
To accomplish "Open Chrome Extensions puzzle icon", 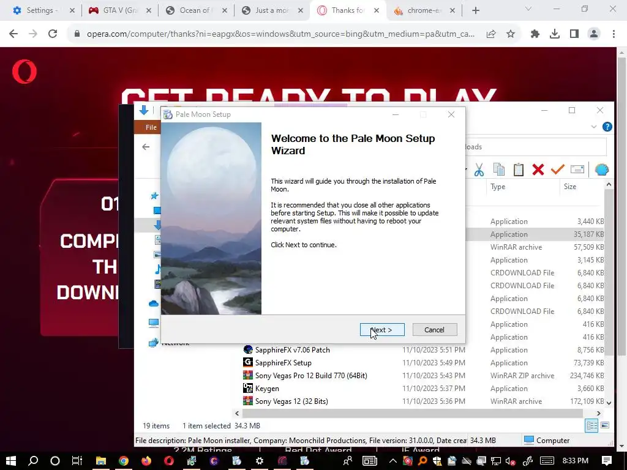I will pyautogui.click(x=535, y=34).
